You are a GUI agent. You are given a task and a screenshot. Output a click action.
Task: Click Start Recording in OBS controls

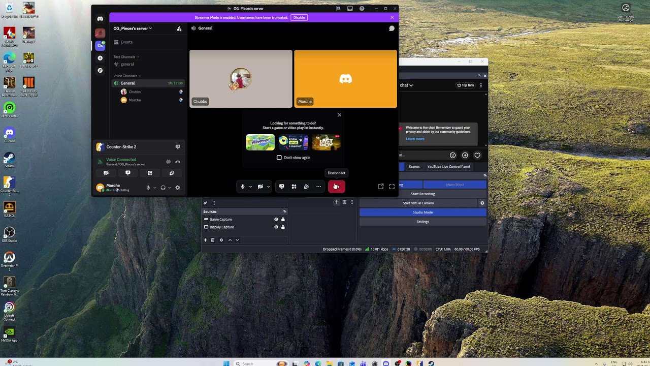pyautogui.click(x=422, y=194)
